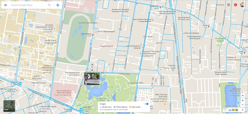Select the Embassy of the United States marker
Image resolution: width=248 pixels, height=114 pixels.
pos(141,54)
